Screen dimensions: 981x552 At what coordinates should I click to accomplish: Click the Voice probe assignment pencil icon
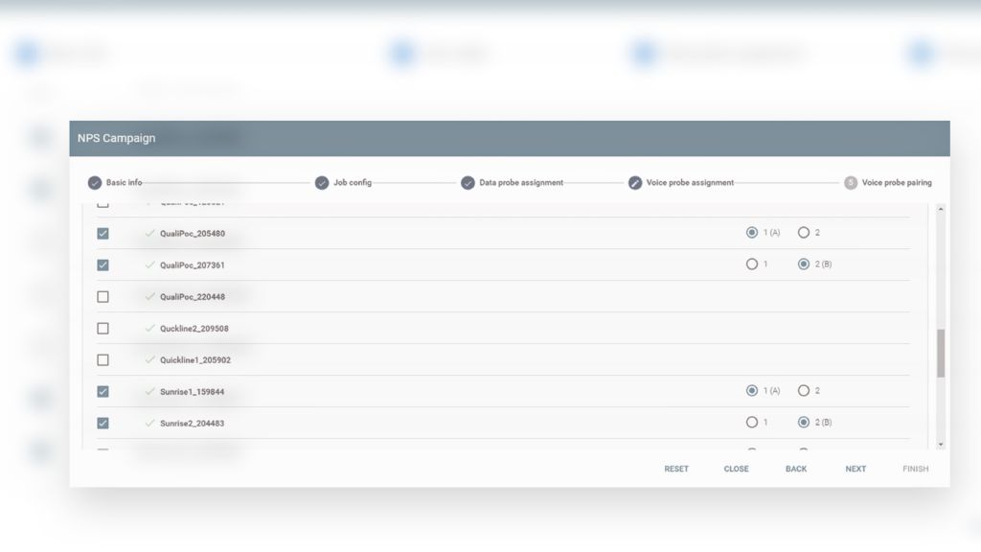click(x=635, y=181)
